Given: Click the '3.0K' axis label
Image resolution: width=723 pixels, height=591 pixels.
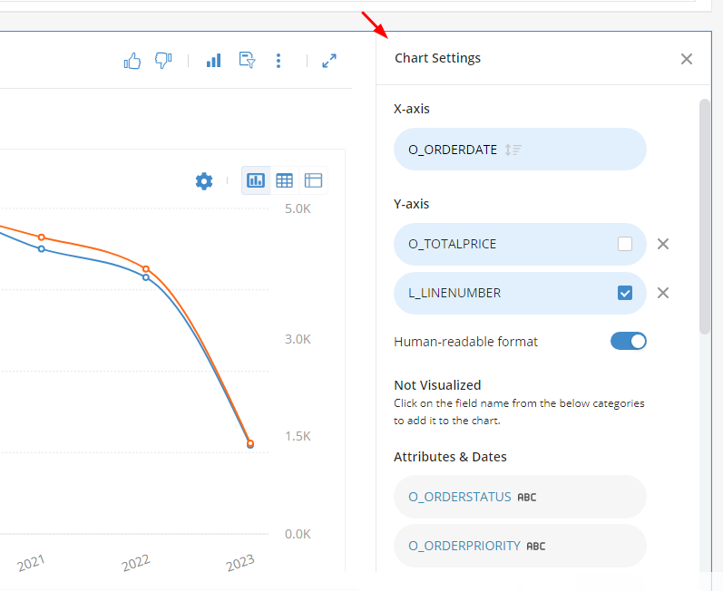Looking at the screenshot, I should (x=298, y=339).
